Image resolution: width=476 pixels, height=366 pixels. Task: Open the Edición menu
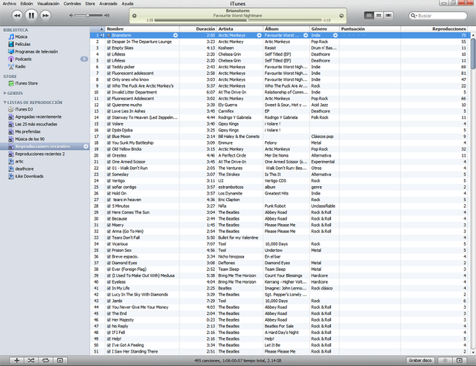(27, 4)
